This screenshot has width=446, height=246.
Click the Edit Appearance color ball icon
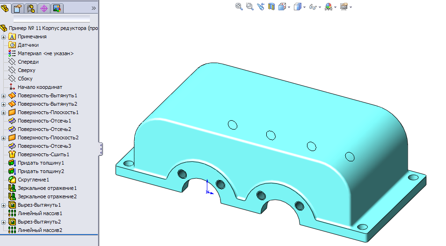pos(329,7)
